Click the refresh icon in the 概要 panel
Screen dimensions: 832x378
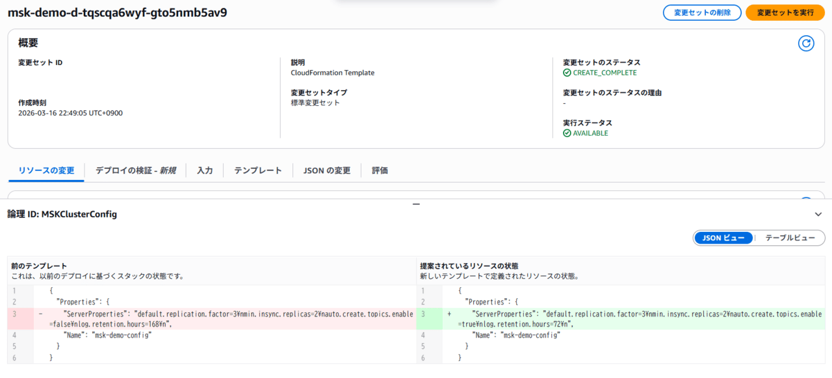[806, 44]
